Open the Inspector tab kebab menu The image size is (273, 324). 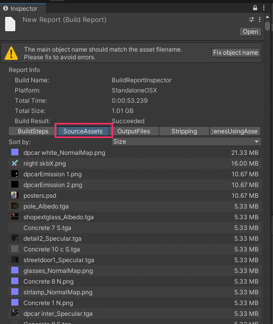click(x=264, y=8)
